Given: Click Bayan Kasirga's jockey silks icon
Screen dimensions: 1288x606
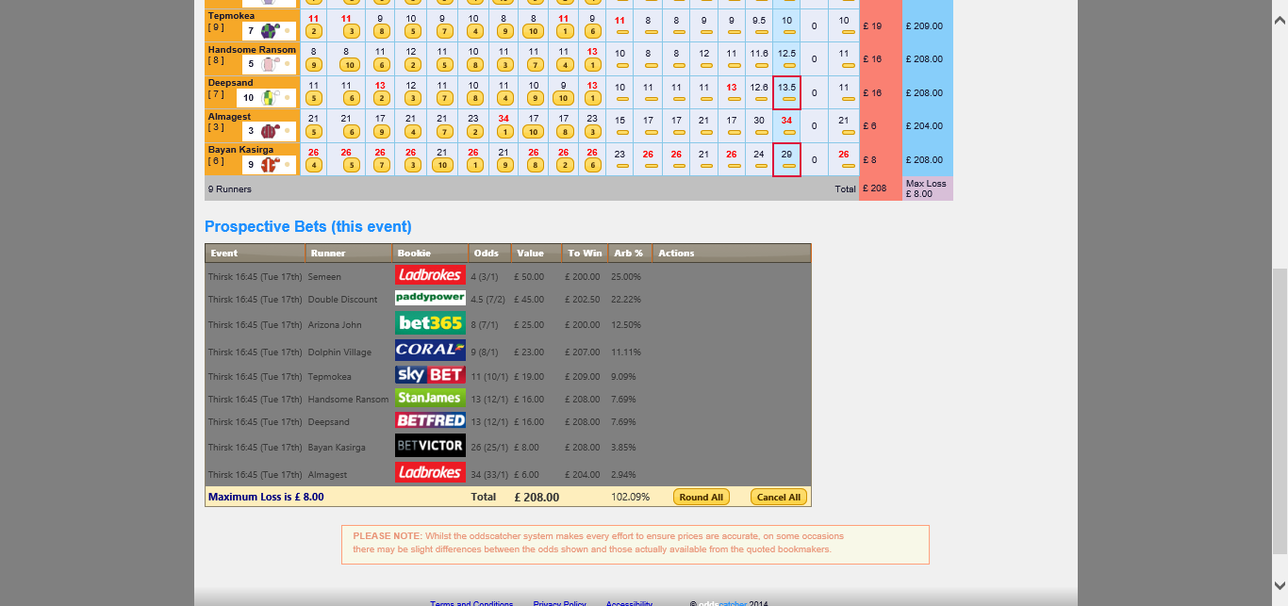Looking at the screenshot, I should tap(271, 164).
